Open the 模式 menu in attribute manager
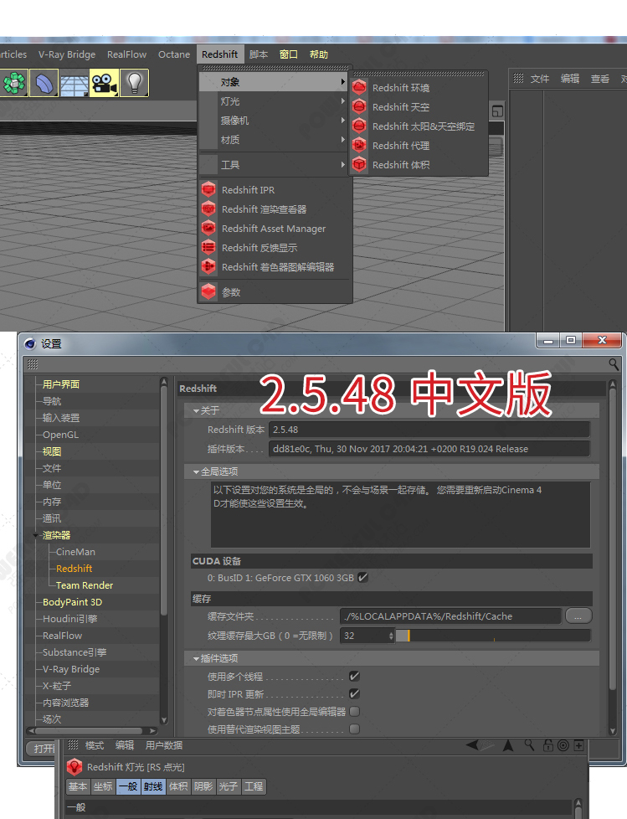627x819 pixels. 95,745
